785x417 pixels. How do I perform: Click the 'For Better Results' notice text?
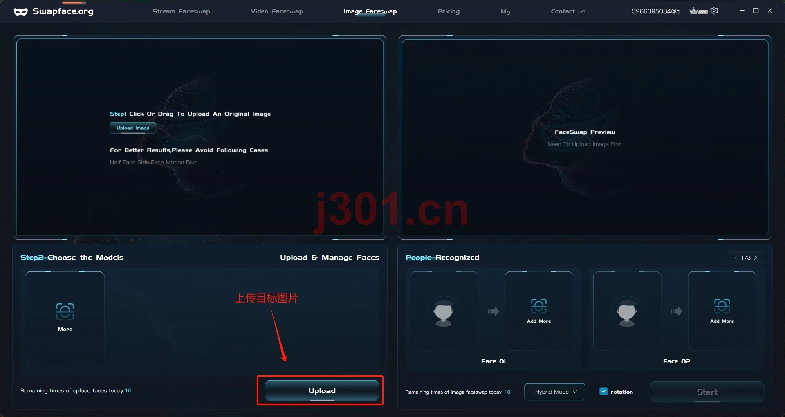point(189,150)
